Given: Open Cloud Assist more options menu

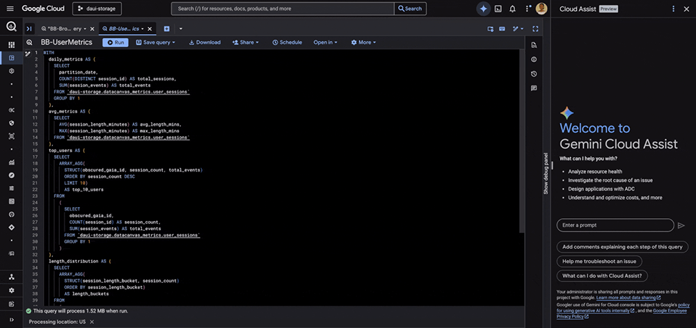Looking at the screenshot, I should (673, 8).
